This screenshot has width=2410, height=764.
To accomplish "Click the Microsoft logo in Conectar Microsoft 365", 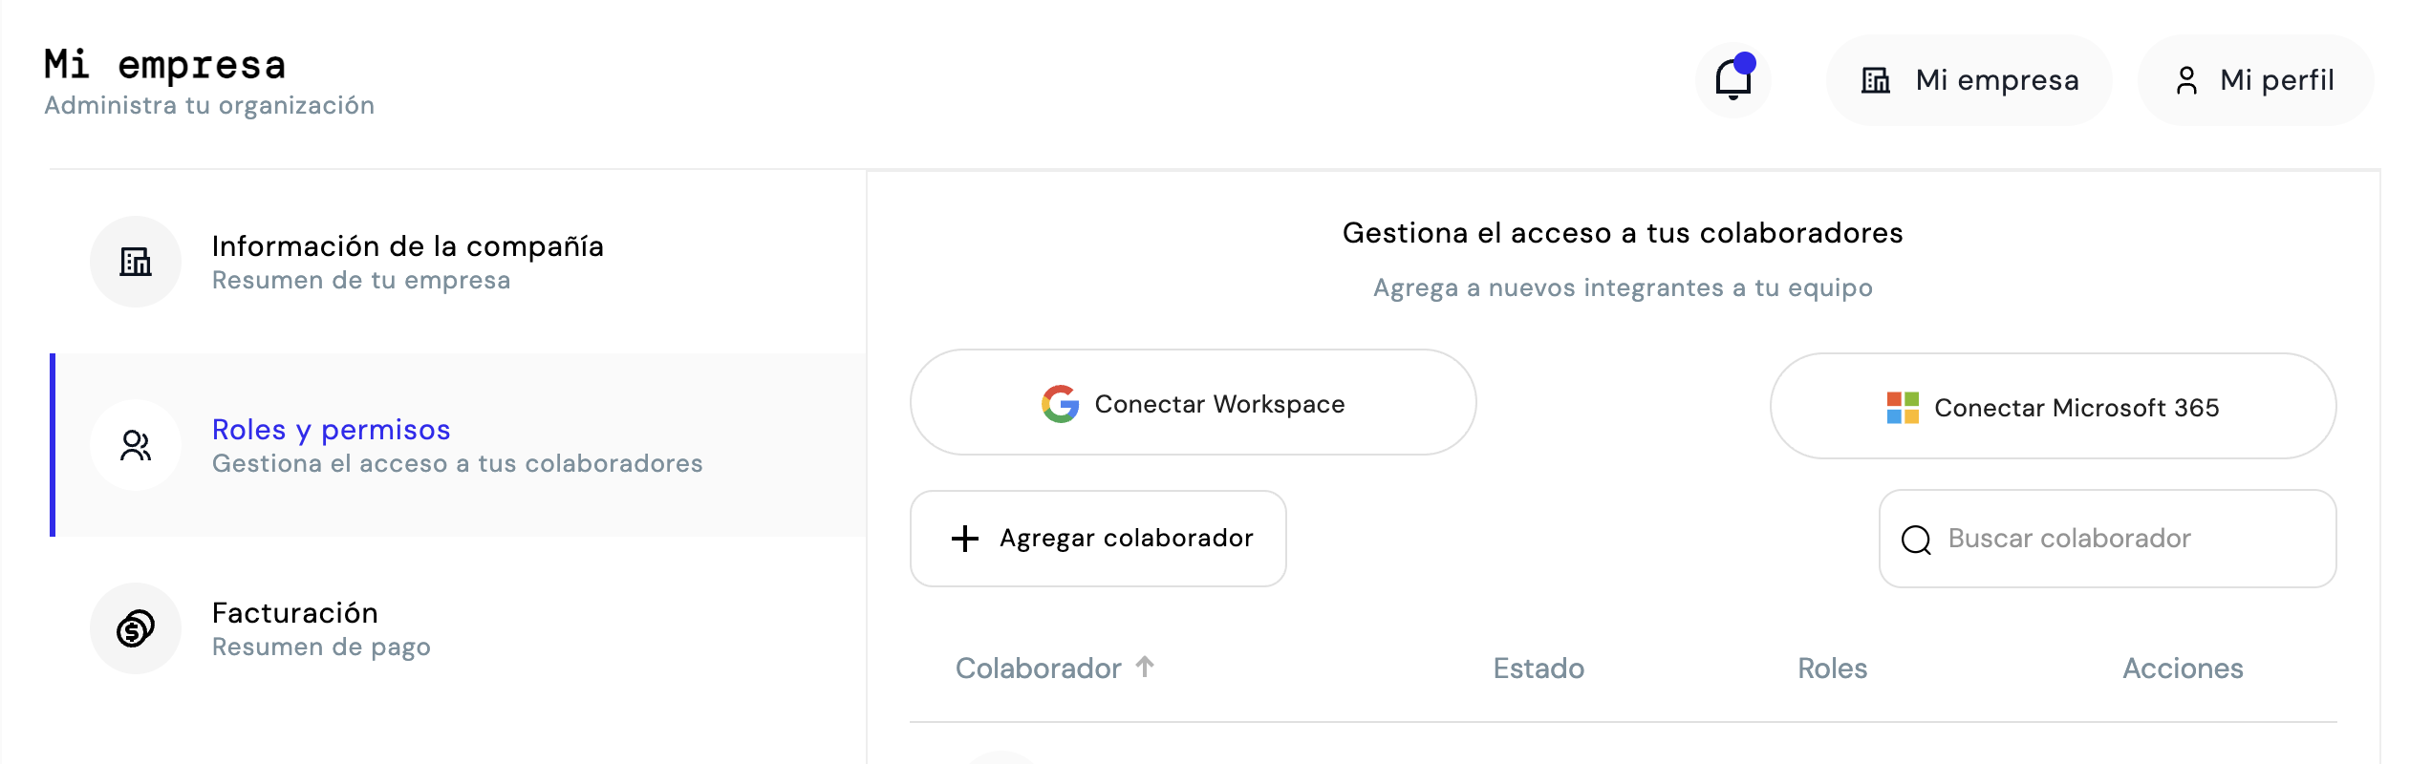I will click(1903, 408).
